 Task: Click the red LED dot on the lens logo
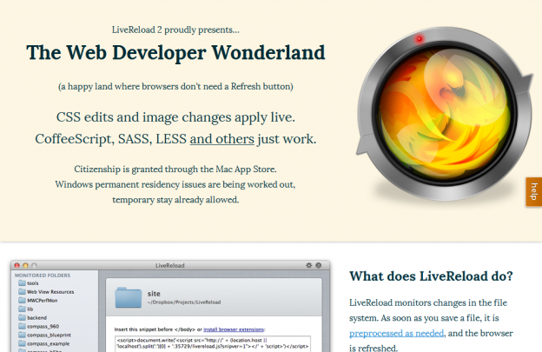point(420,39)
